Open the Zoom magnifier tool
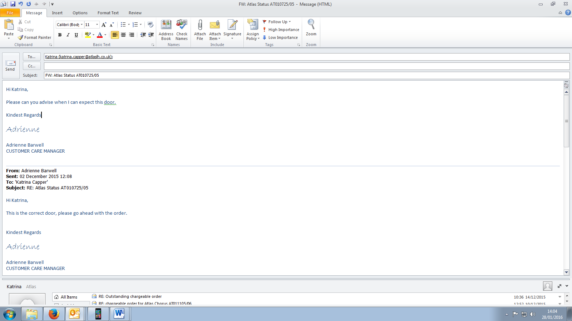Viewport: 572px width, 321px height. [x=311, y=26]
